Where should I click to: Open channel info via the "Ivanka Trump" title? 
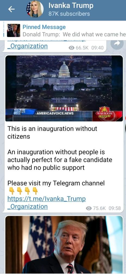coord(71,6)
